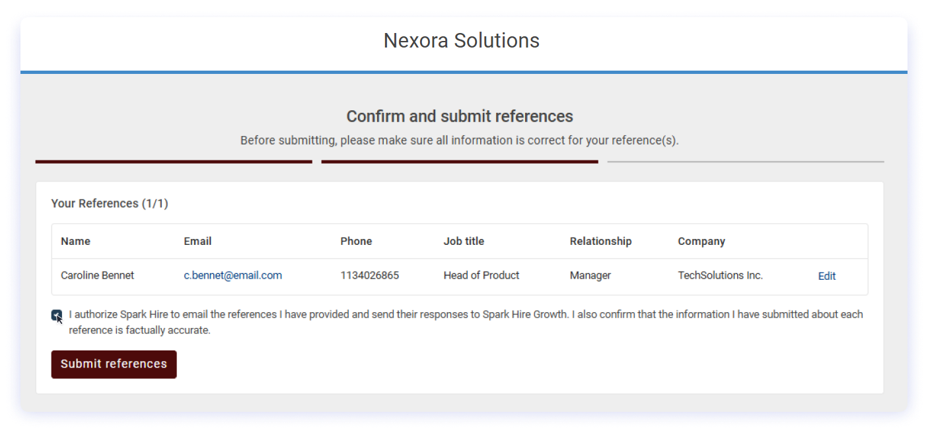Enable the Spark Hire authorization checkbox
Viewport: 928px width, 431px height.
tap(56, 315)
